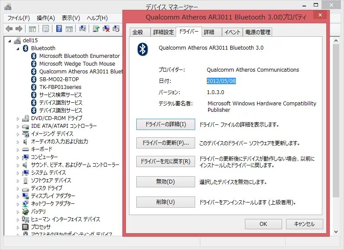344x250 pixels.
Task: Click the プロセッサ processor icon
Action: 26,227
